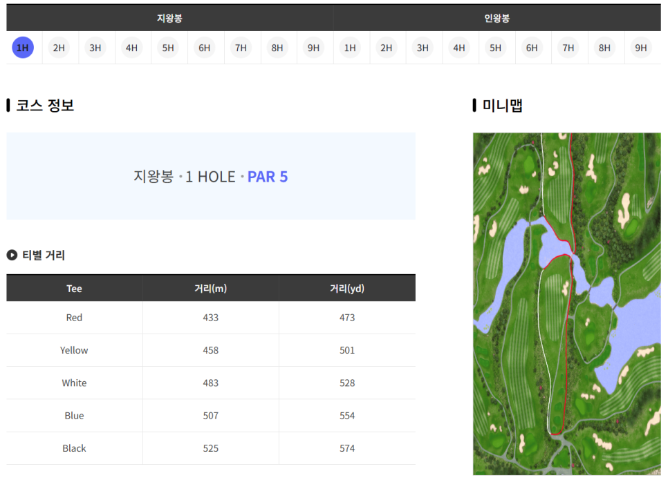This screenshot has width=668, height=480.
Task: Click the golf course minimap image
Action: point(566,304)
